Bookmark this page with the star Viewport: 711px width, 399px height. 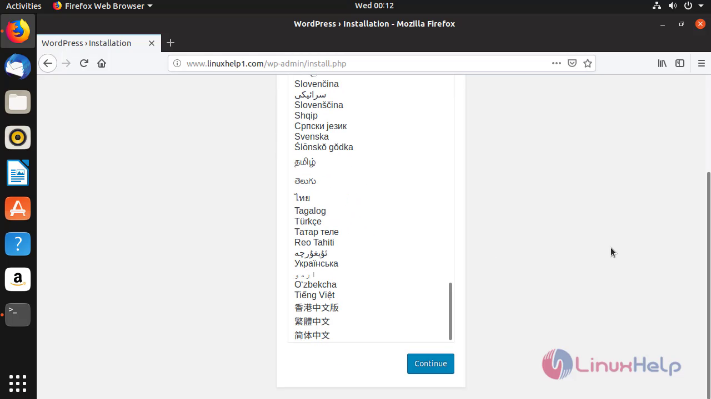tap(588, 63)
